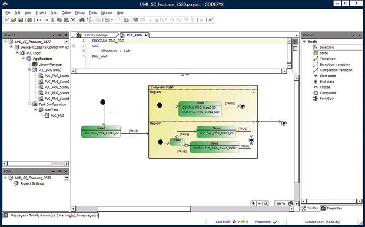Click the New file toolbar icon
Viewport: 365px width, 227px height.
(7, 20)
